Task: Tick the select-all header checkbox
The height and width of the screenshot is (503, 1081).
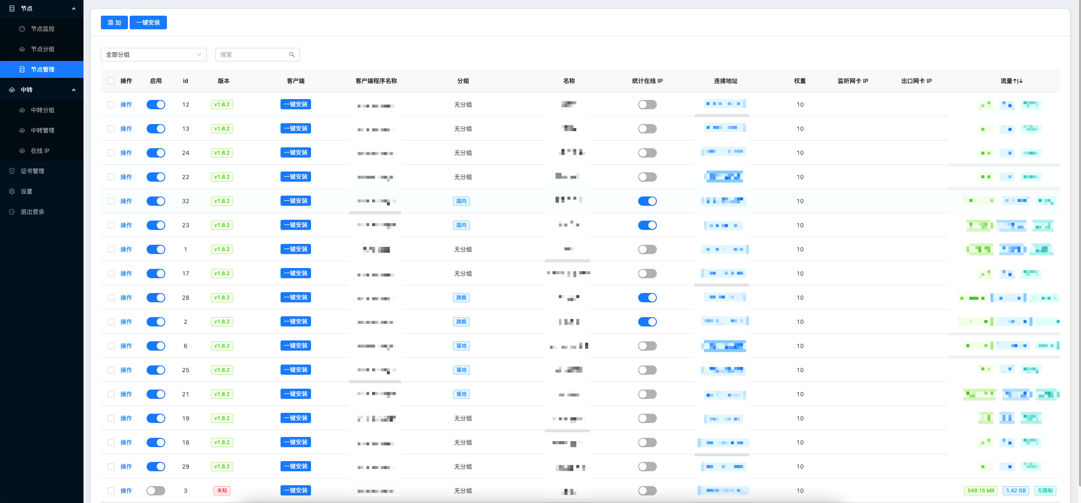Action: tap(111, 81)
